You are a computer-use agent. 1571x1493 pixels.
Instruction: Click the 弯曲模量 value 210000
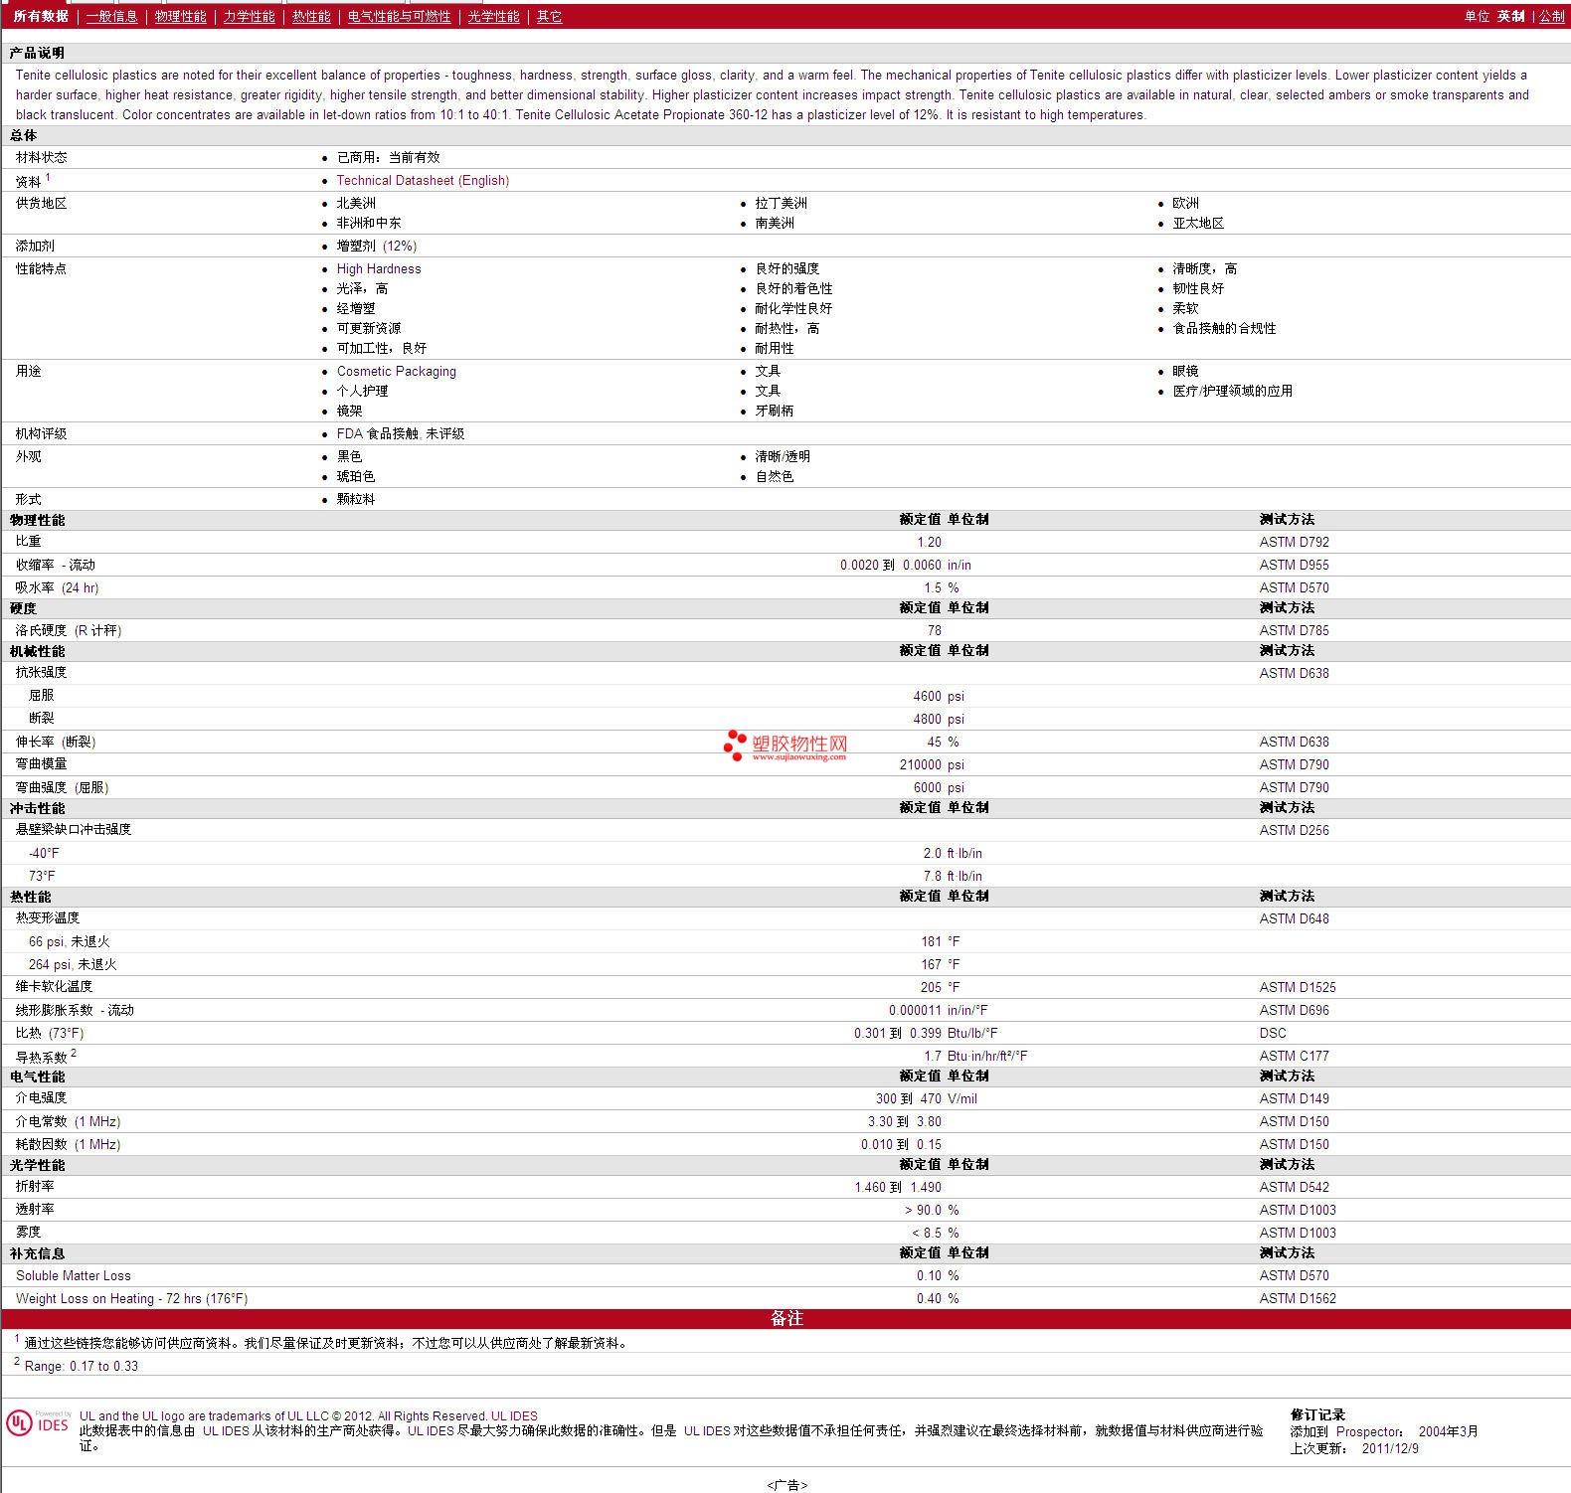coord(920,764)
